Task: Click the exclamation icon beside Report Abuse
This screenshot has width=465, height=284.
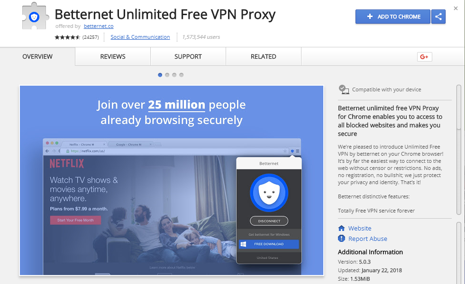Action: pyautogui.click(x=342, y=239)
